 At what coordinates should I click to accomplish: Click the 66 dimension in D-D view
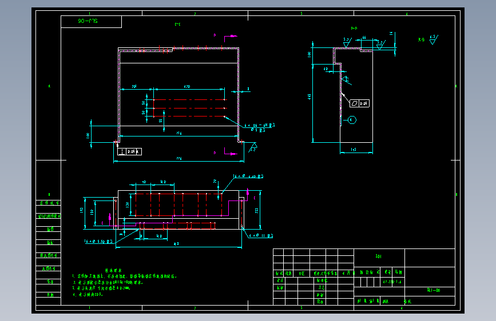tap(364, 38)
